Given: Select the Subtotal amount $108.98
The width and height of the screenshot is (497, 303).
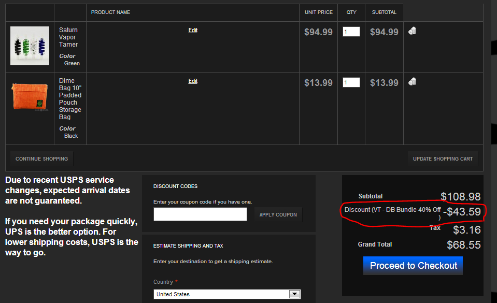Looking at the screenshot, I should coord(461,196).
